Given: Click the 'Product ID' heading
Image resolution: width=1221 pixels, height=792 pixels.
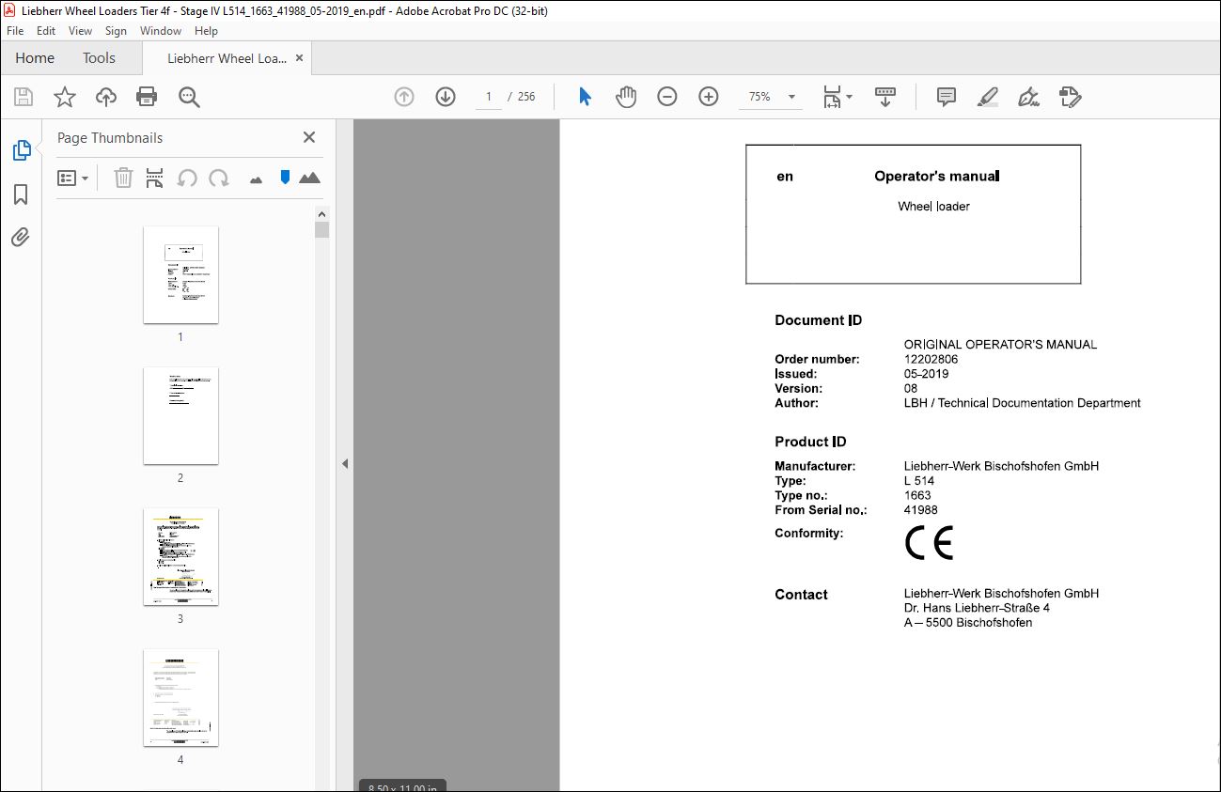Looking at the screenshot, I should (811, 442).
